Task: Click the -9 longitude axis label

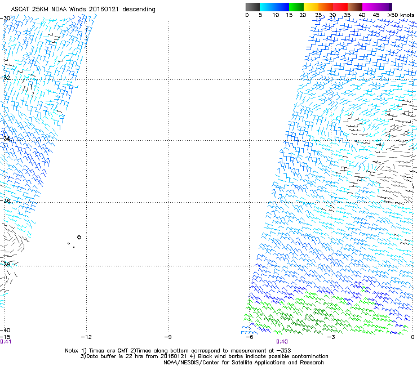Action: [x=167, y=337]
